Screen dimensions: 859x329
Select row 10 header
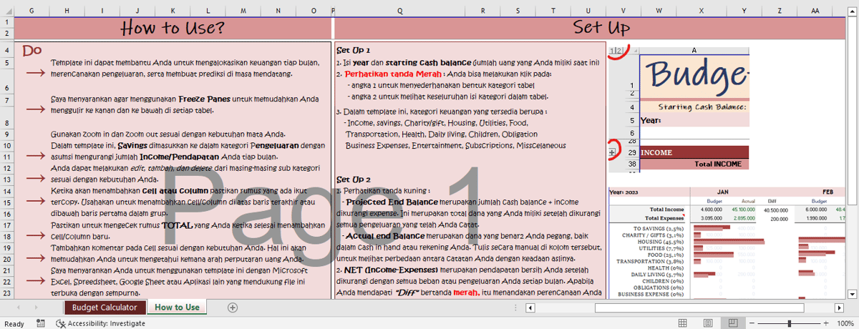click(6, 145)
